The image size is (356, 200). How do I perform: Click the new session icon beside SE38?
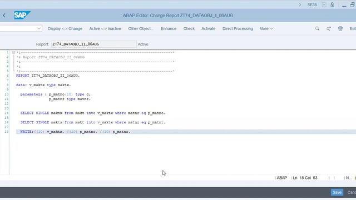(x=324, y=5)
